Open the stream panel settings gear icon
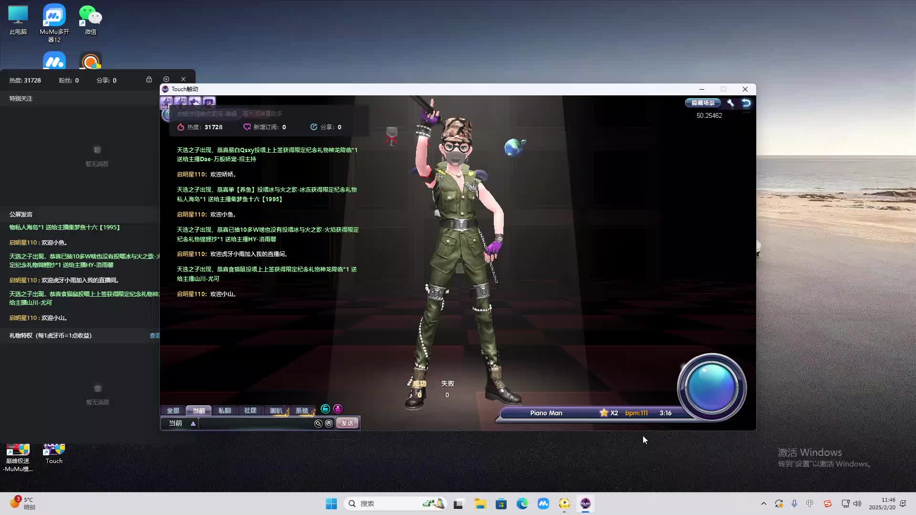916x515 pixels. [166, 80]
